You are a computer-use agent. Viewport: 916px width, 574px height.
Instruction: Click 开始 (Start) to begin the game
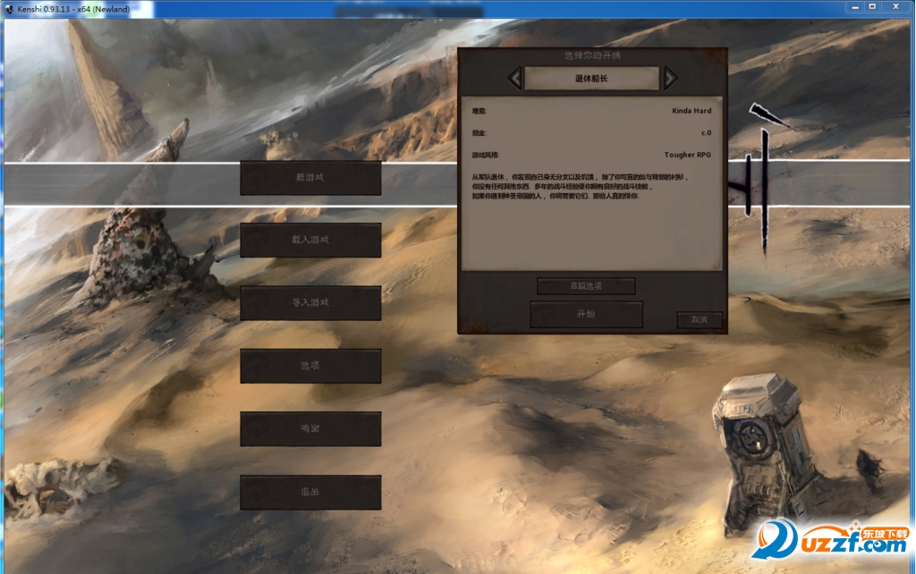pos(586,314)
